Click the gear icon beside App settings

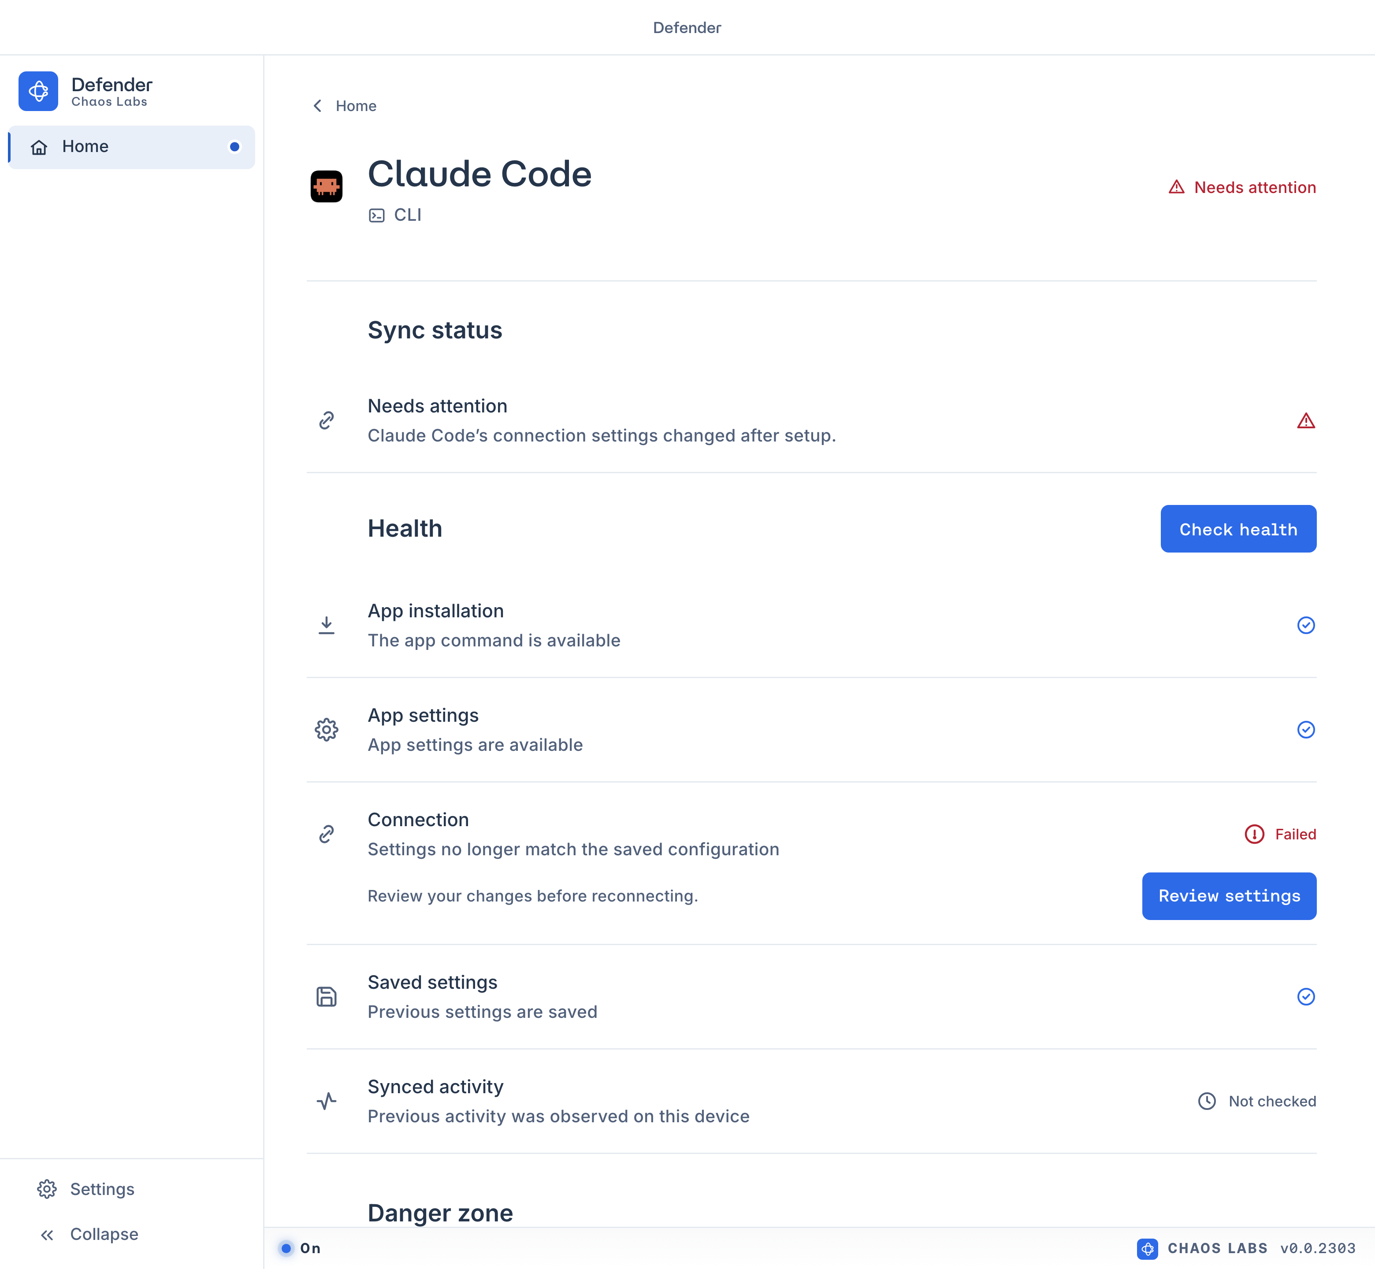tap(326, 730)
